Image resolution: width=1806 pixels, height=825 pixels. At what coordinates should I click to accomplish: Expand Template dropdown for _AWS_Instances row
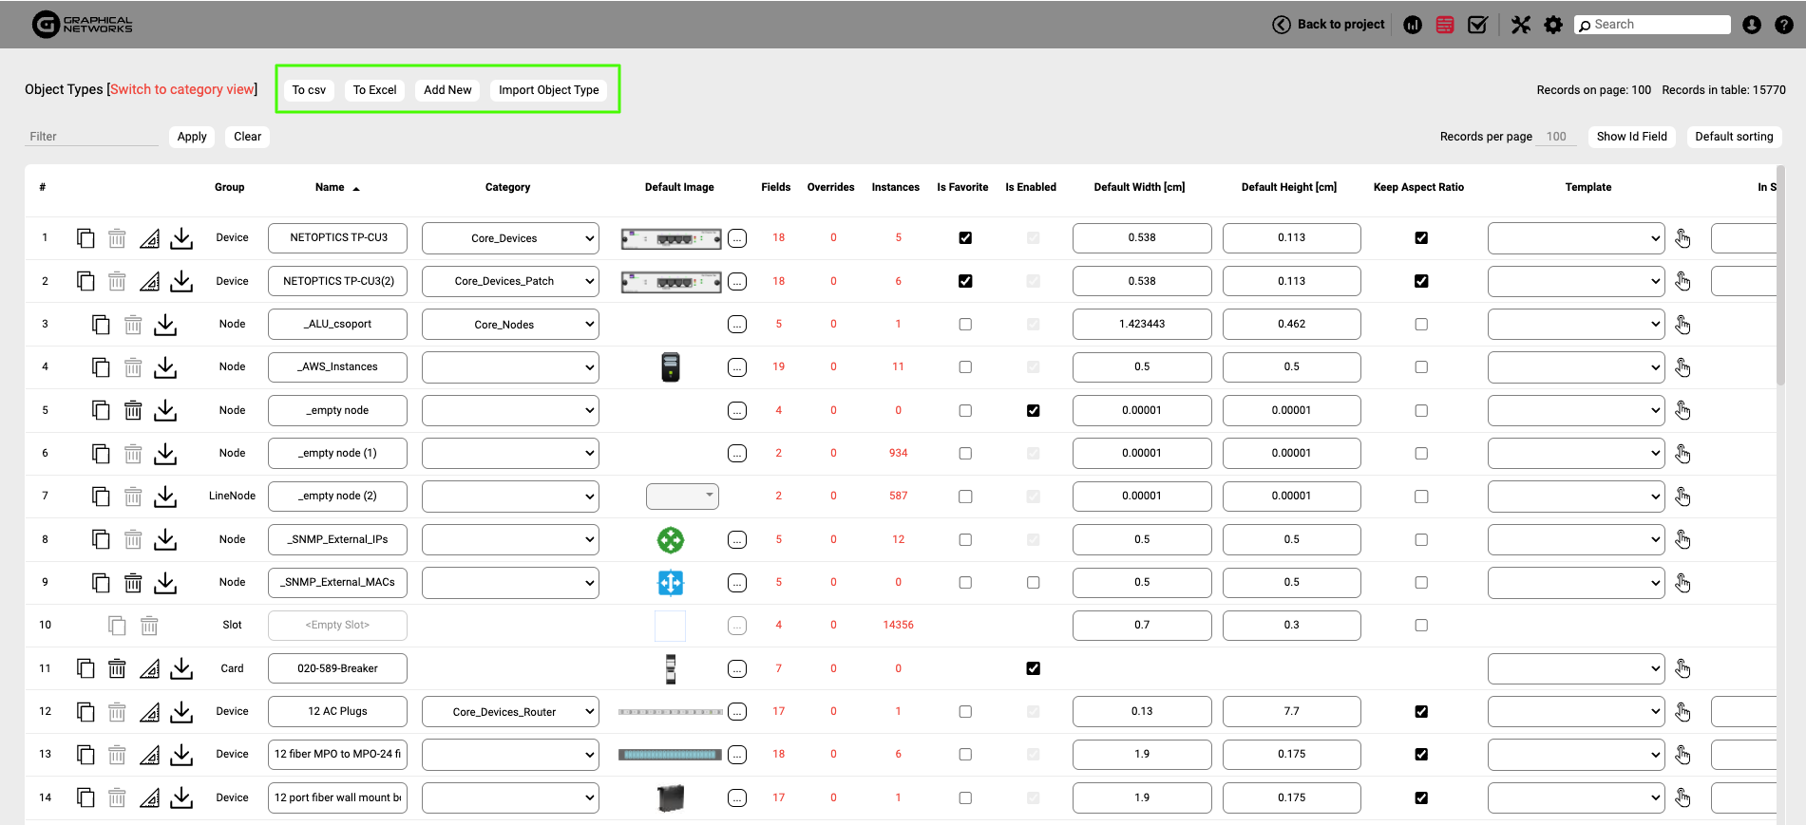1575,367
